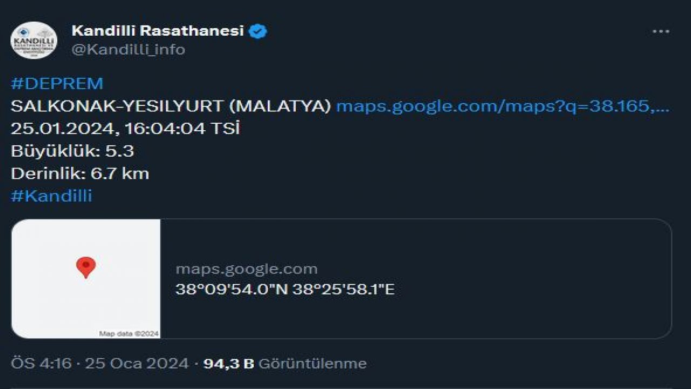Click the Kandilli Rasathanesi display name

coord(158,31)
